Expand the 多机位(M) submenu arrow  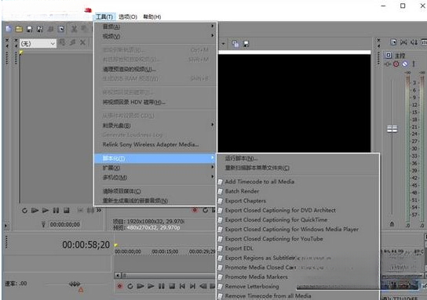(x=212, y=176)
